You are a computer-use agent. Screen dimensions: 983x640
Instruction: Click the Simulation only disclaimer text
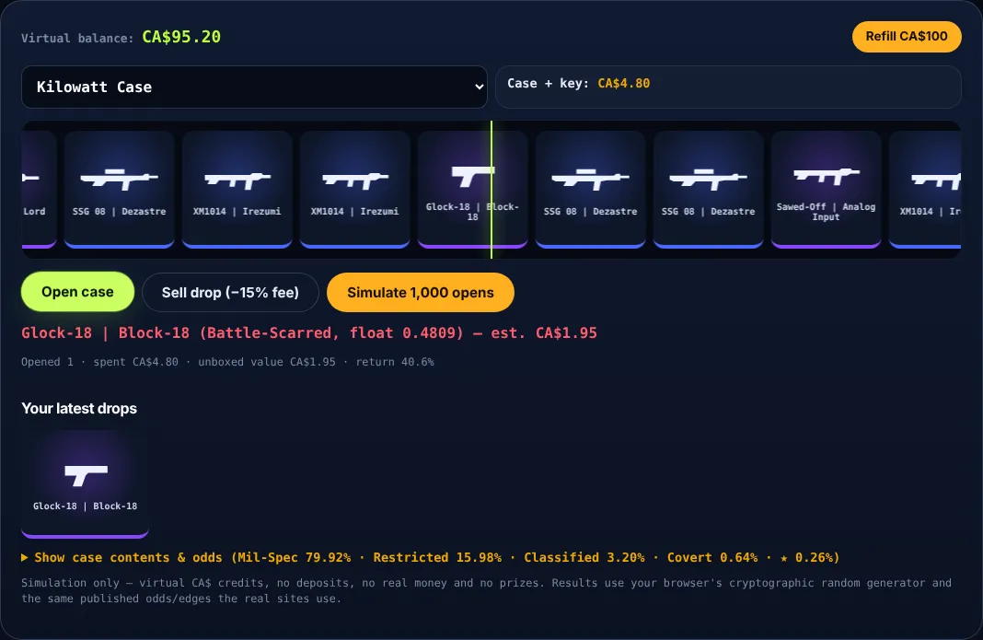pyautogui.click(x=487, y=590)
